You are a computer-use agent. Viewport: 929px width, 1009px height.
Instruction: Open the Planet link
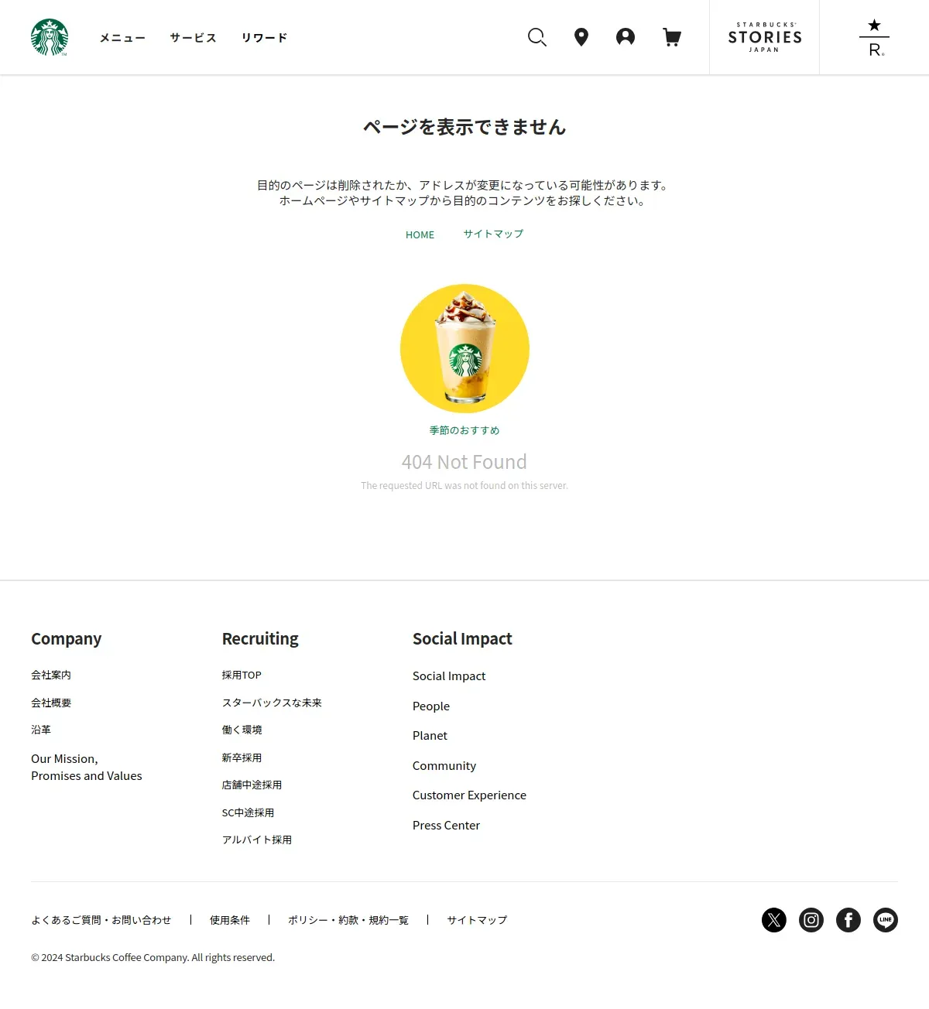pyautogui.click(x=430, y=735)
